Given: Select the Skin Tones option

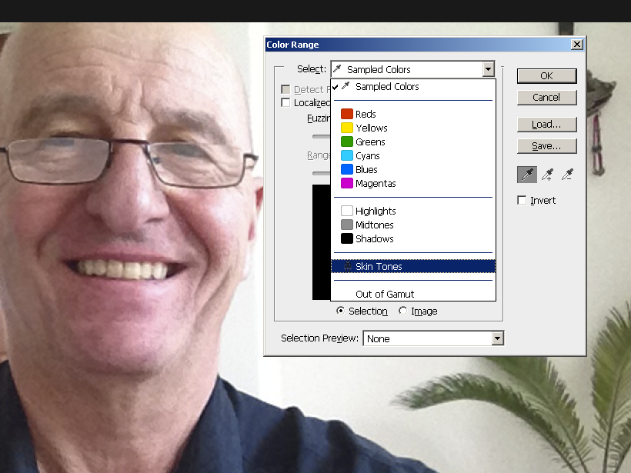Looking at the screenshot, I should tap(378, 267).
